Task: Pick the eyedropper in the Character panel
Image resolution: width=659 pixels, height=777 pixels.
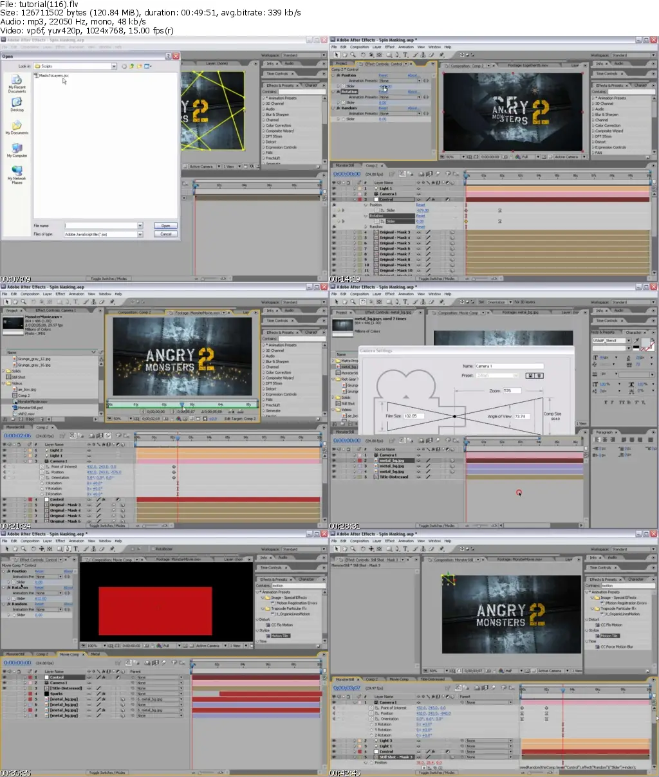Action: coord(636,340)
